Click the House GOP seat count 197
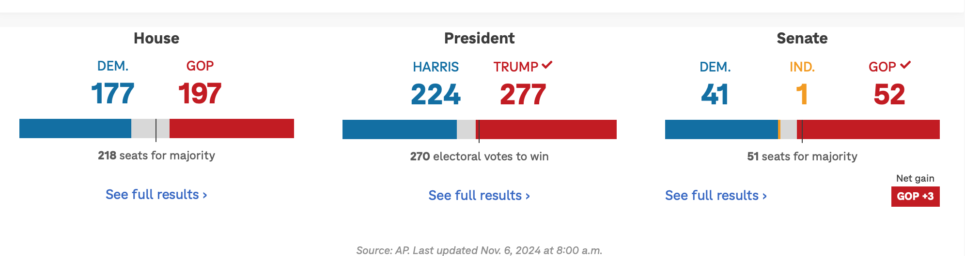 pos(200,93)
